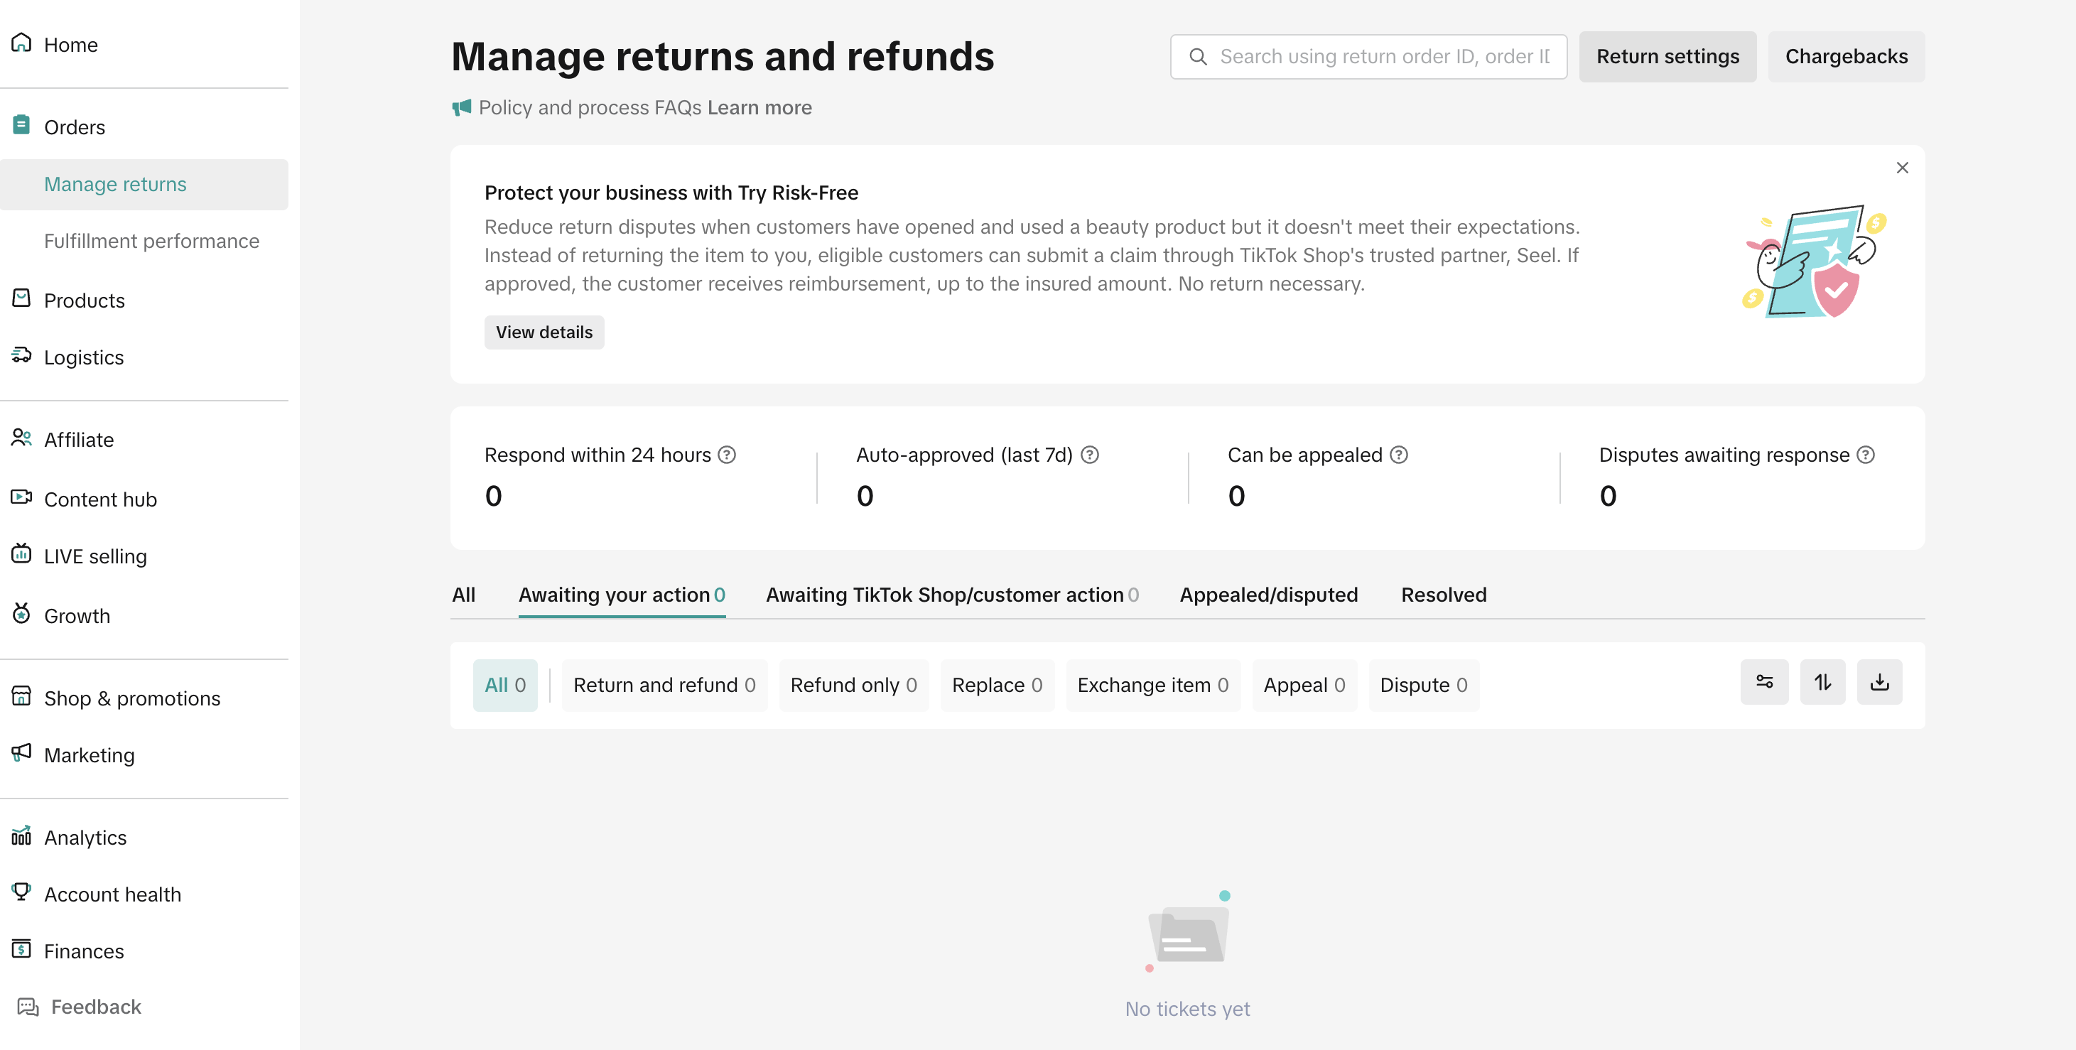Image resolution: width=2076 pixels, height=1050 pixels.
Task: Click the Account health trophy icon
Action: coord(22,892)
